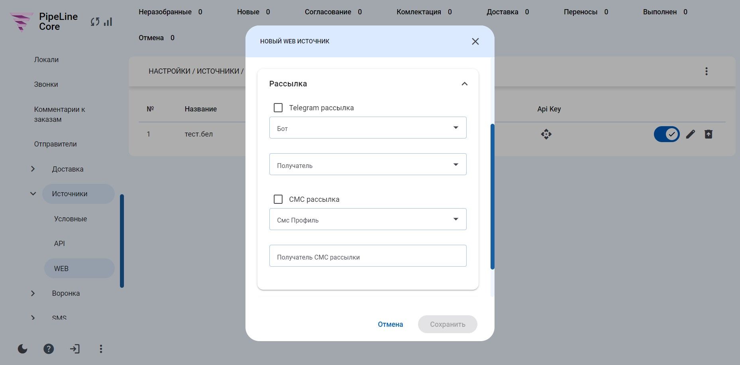Focus the Получатель СМС рассылки field
Image resolution: width=740 pixels, height=365 pixels.
[368, 256]
